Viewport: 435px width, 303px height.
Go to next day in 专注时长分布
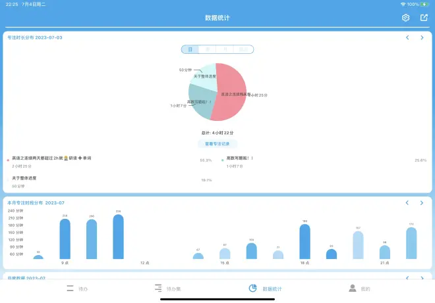coord(422,37)
